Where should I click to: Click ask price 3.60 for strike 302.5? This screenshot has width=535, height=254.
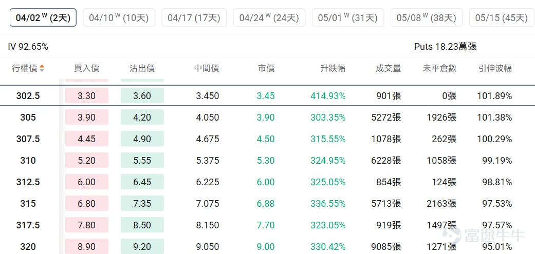(142, 95)
